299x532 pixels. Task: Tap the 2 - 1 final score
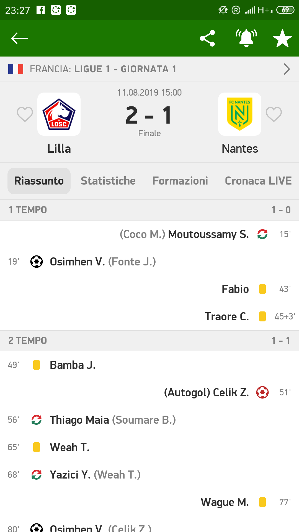coord(149,115)
